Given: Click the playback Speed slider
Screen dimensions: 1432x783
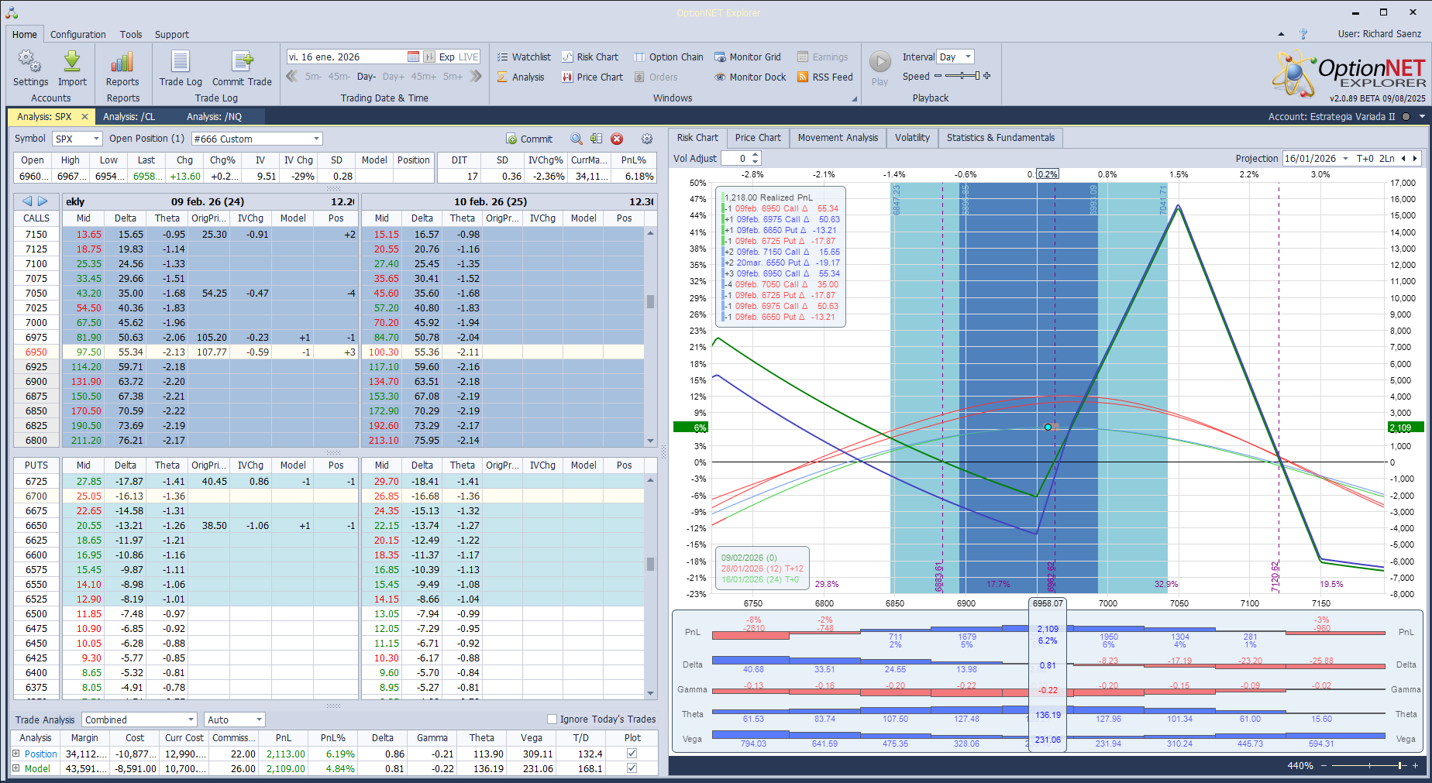Looking at the screenshot, I should tap(962, 76).
